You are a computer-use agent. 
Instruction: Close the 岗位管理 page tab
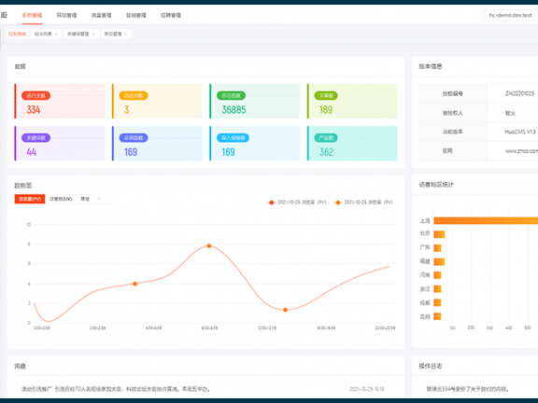(x=125, y=34)
